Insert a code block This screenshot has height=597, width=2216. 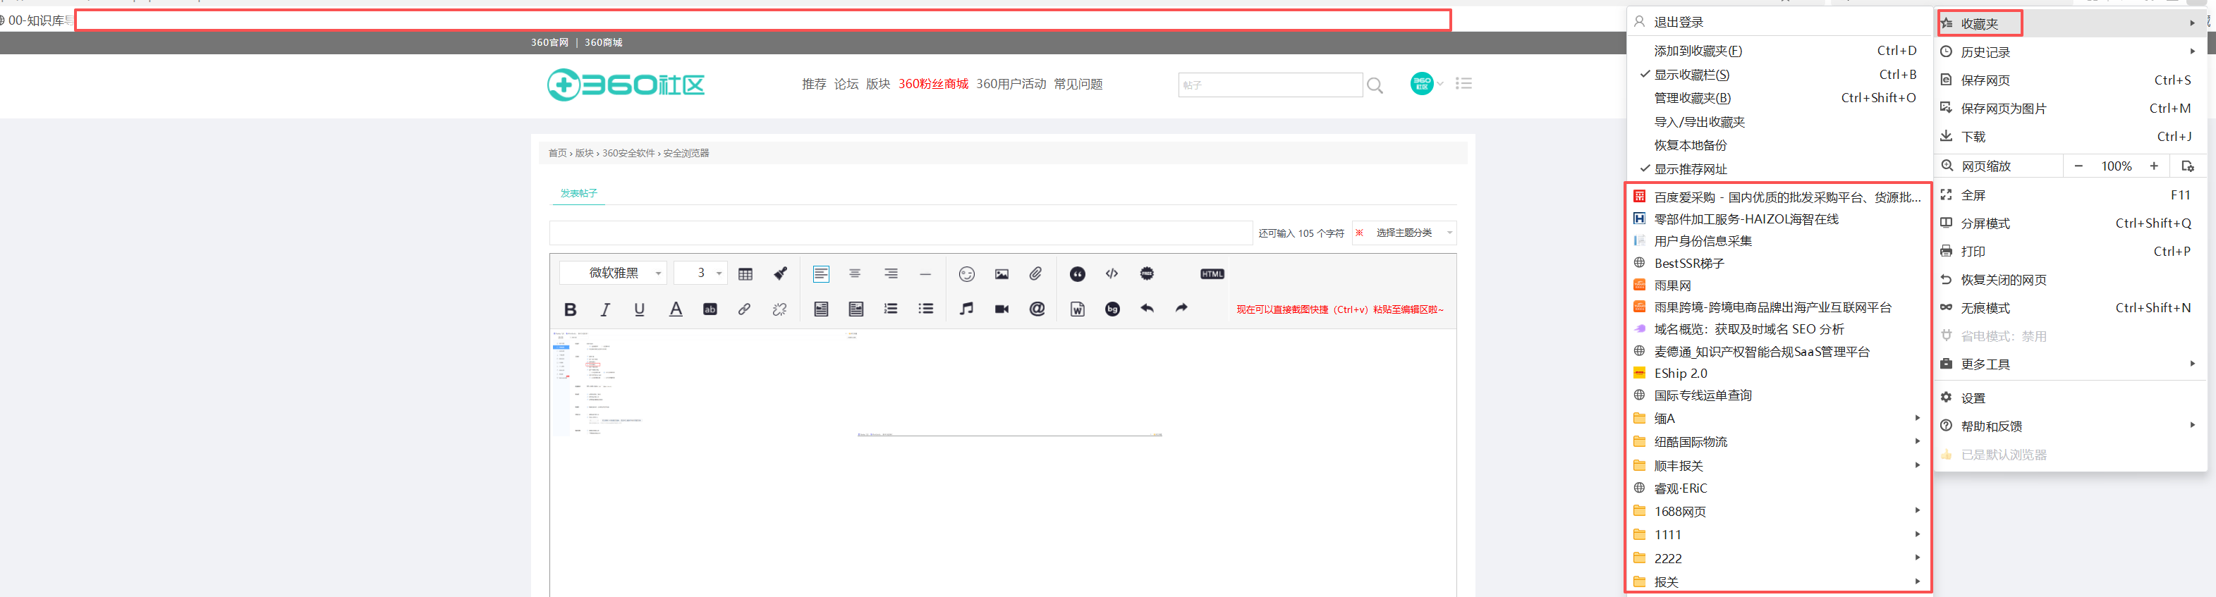pos(1112,273)
